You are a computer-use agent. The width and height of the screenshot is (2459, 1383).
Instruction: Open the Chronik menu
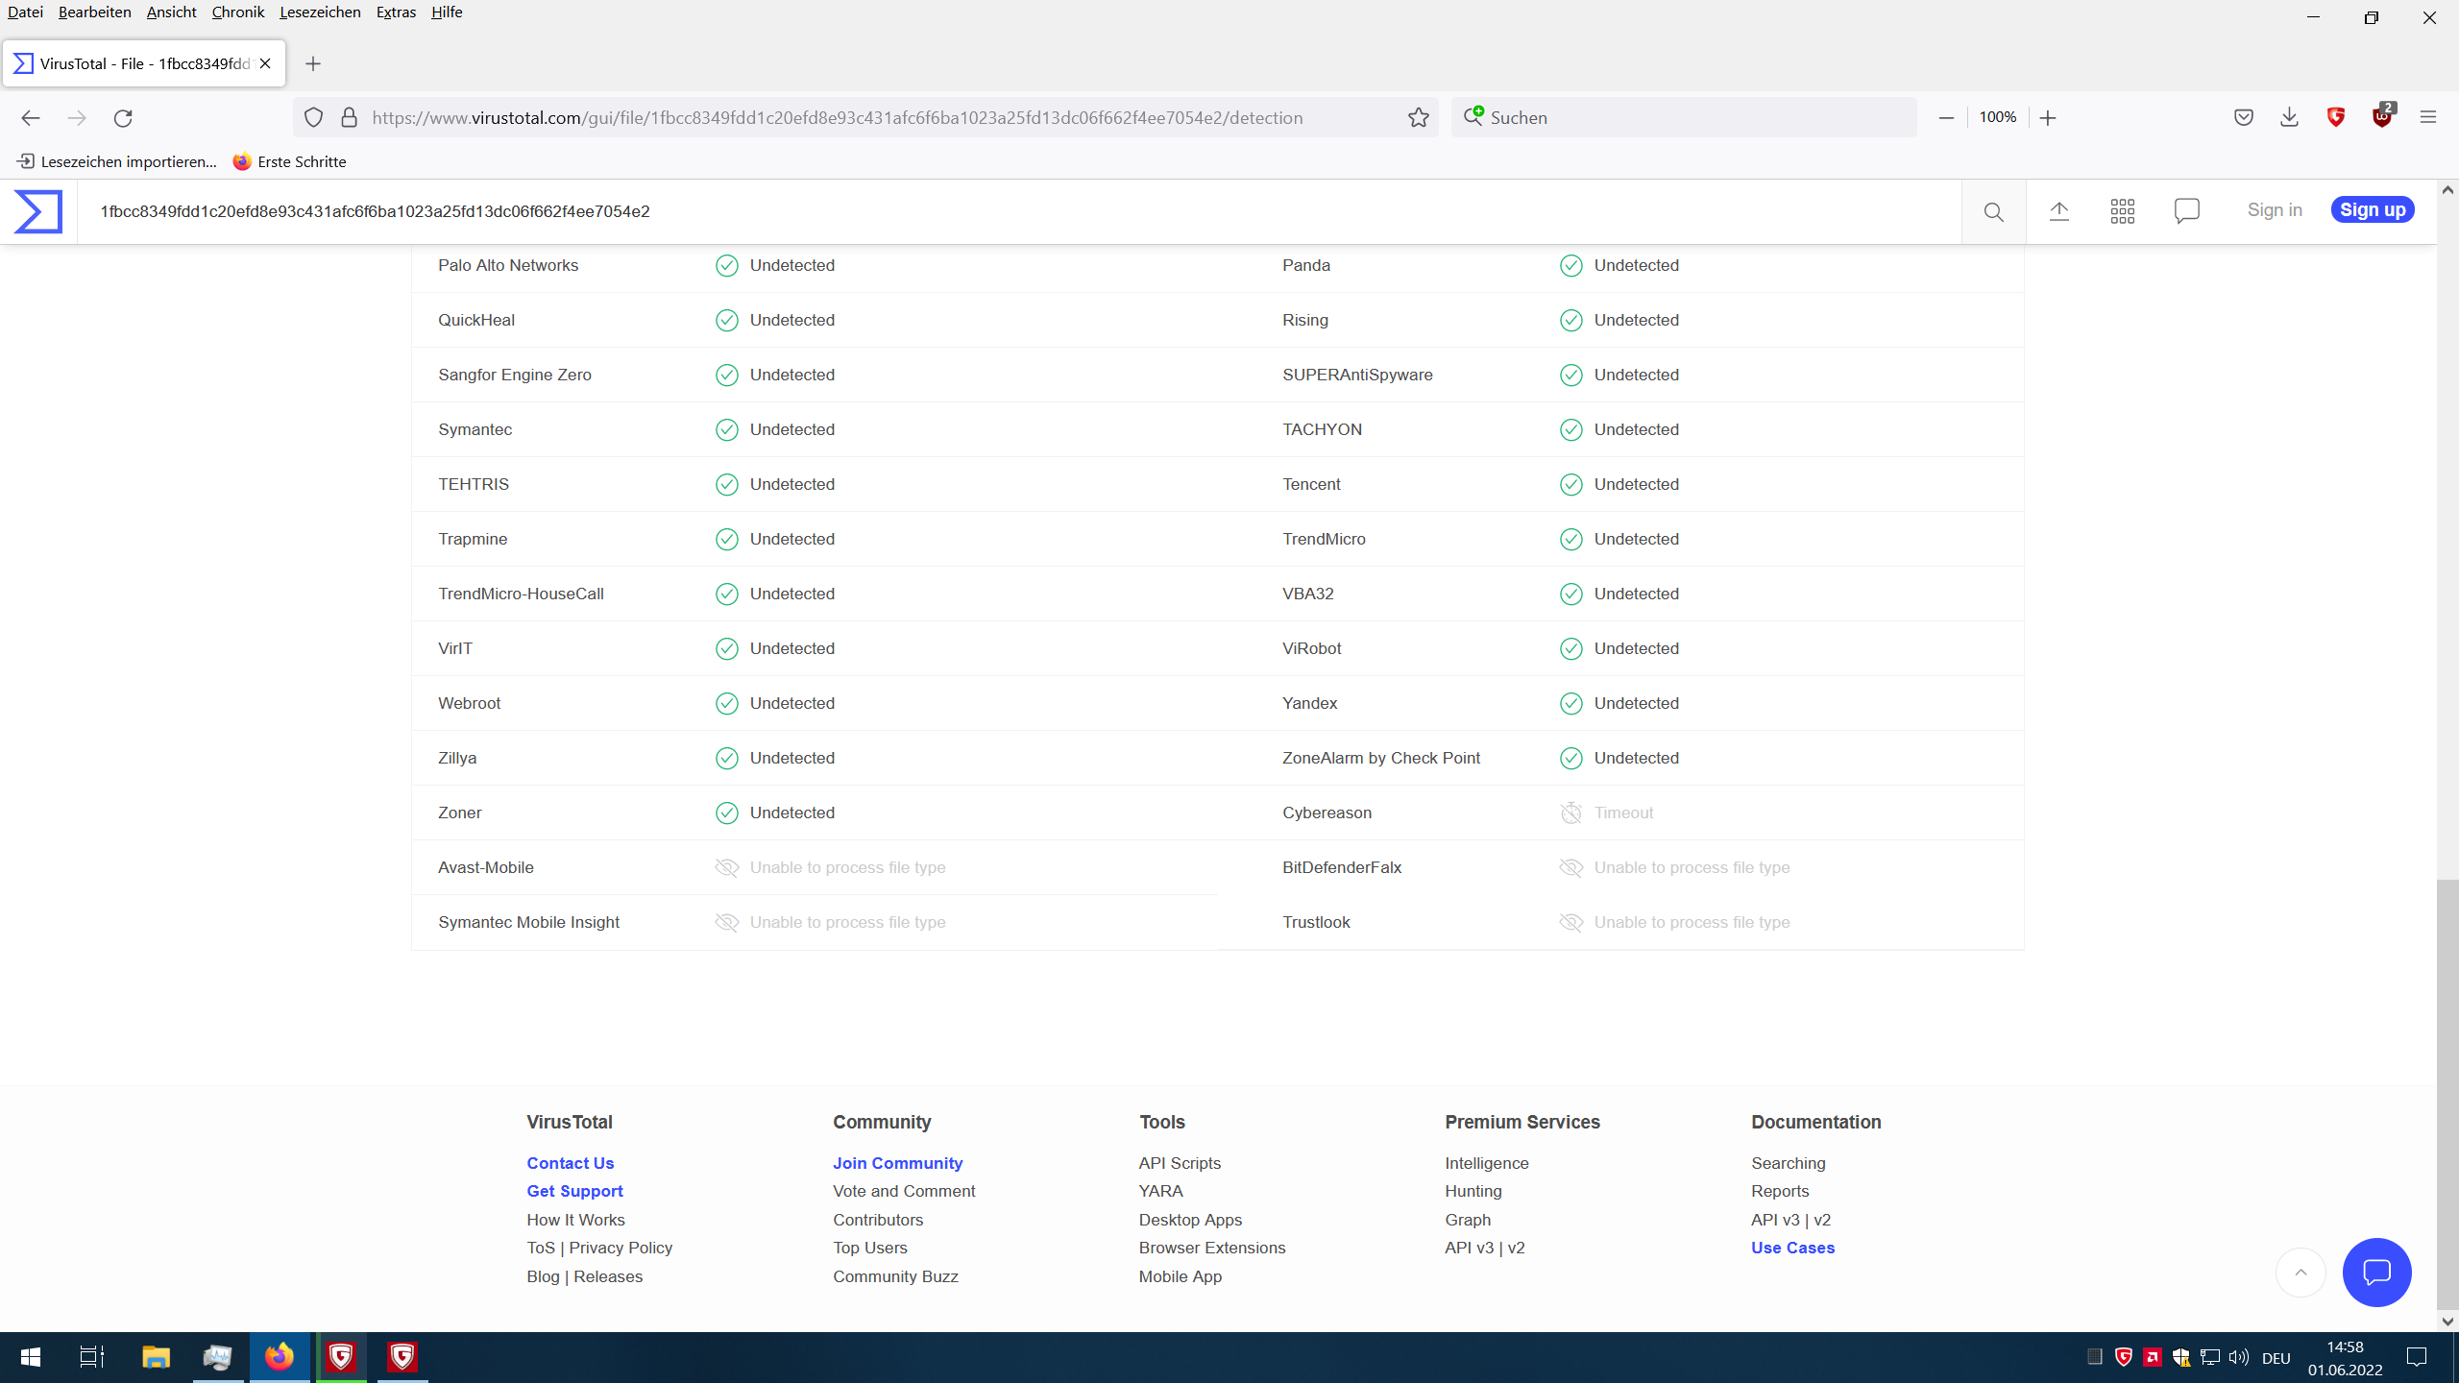click(x=237, y=12)
